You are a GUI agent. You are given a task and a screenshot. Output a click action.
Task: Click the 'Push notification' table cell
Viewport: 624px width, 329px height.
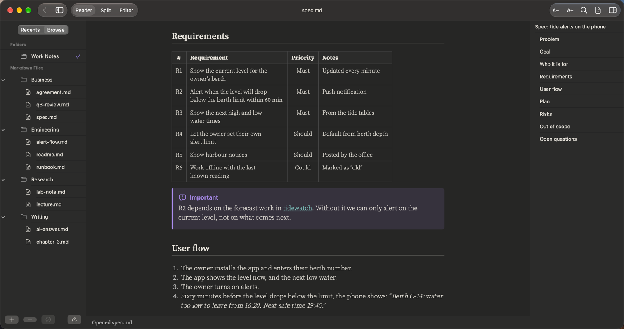355,96
